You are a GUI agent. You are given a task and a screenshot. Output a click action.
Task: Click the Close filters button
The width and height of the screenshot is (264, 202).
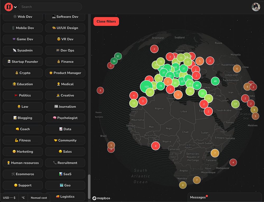pos(106,22)
